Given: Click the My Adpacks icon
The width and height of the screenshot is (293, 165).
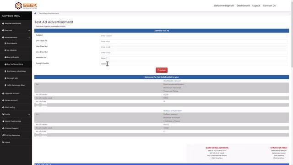Looking at the screenshot, I should [x=5, y=50].
